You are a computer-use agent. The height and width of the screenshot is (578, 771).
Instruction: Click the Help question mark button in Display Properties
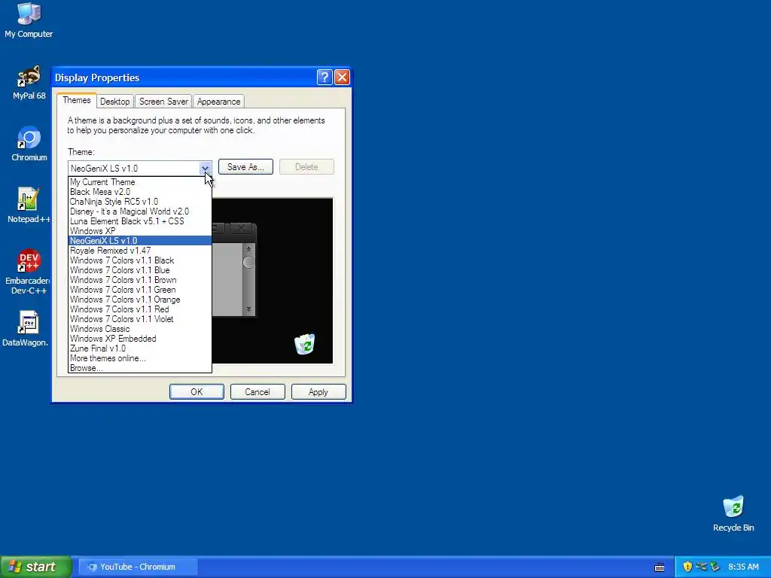coord(325,78)
